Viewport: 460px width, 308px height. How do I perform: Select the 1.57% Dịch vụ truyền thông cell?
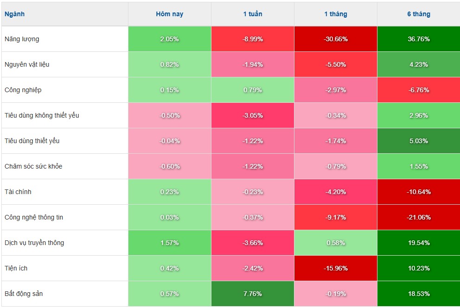pos(169,243)
